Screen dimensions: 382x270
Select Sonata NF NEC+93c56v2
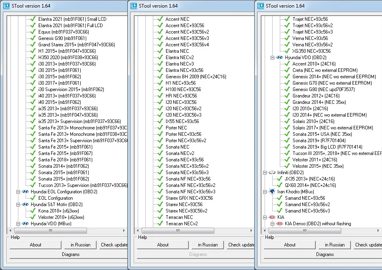[190, 185]
